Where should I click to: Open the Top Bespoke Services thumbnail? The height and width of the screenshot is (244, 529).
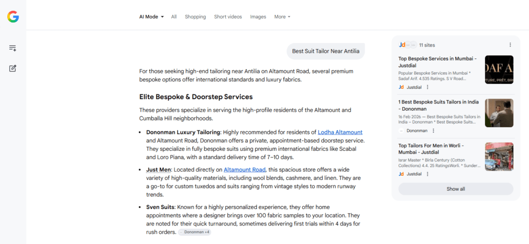[499, 69]
